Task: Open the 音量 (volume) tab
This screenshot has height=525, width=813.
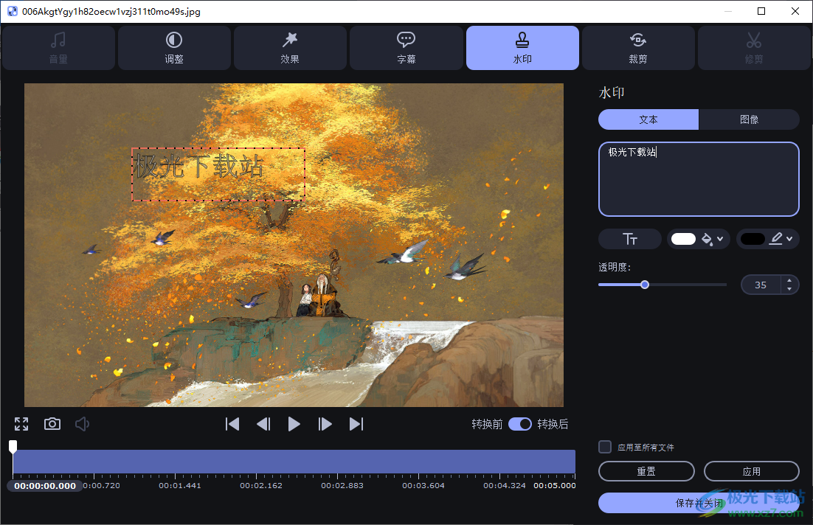Action: click(58, 48)
